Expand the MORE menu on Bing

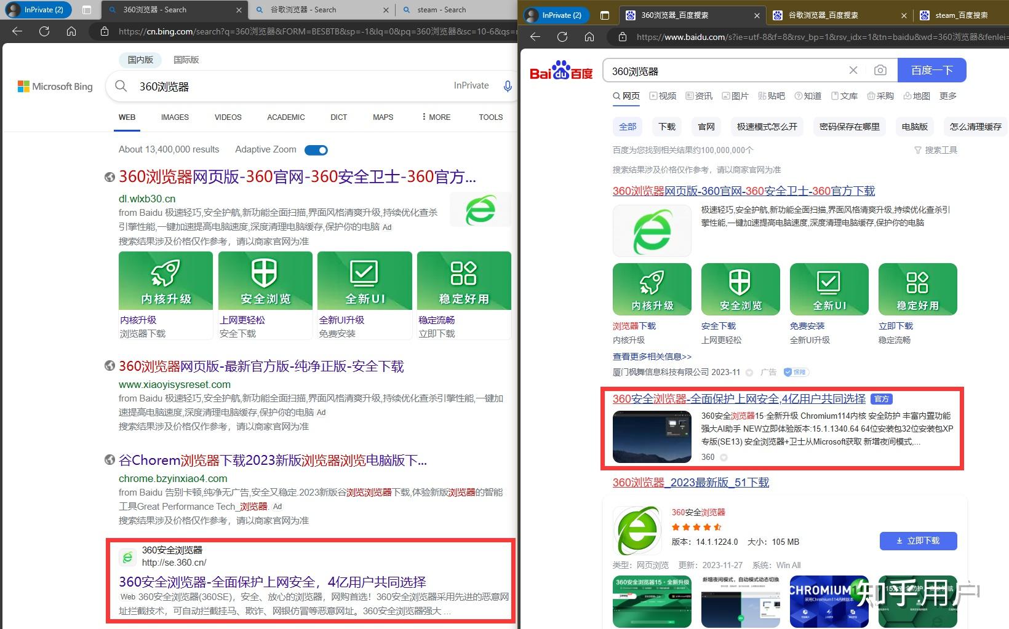click(x=436, y=117)
